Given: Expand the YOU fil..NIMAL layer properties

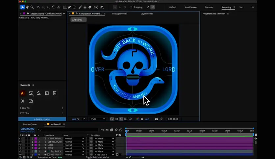Looking at the screenshot, I should click(33, 139).
